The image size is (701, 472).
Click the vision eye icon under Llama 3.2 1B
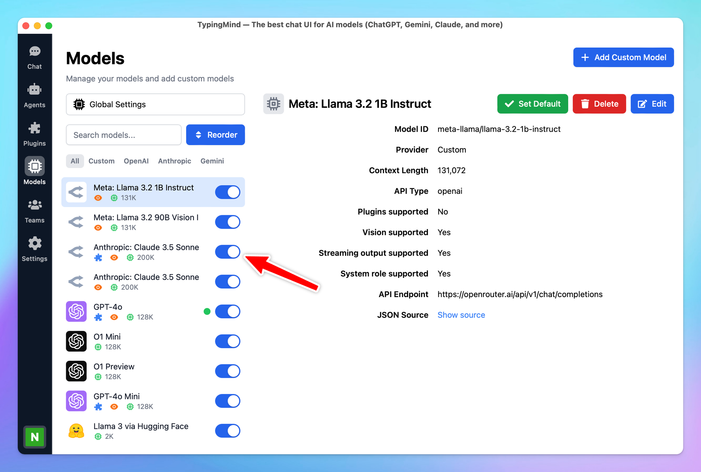(x=98, y=198)
